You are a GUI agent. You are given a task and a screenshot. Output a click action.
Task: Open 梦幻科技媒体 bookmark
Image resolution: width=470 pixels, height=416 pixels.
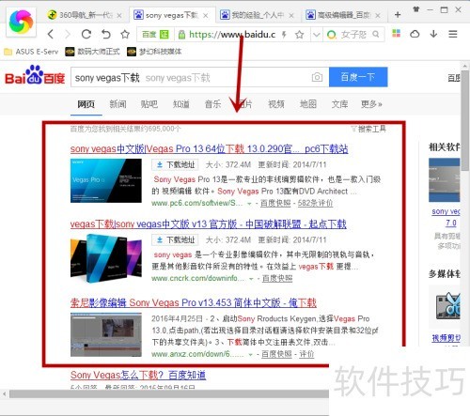(155, 52)
